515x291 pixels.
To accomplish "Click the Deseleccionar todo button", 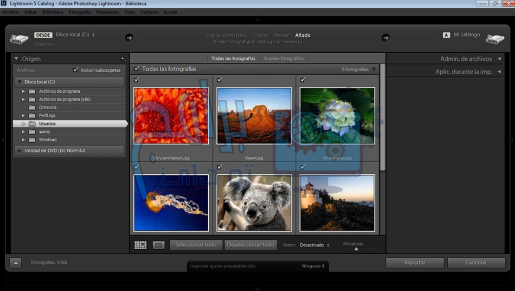I will (250, 245).
